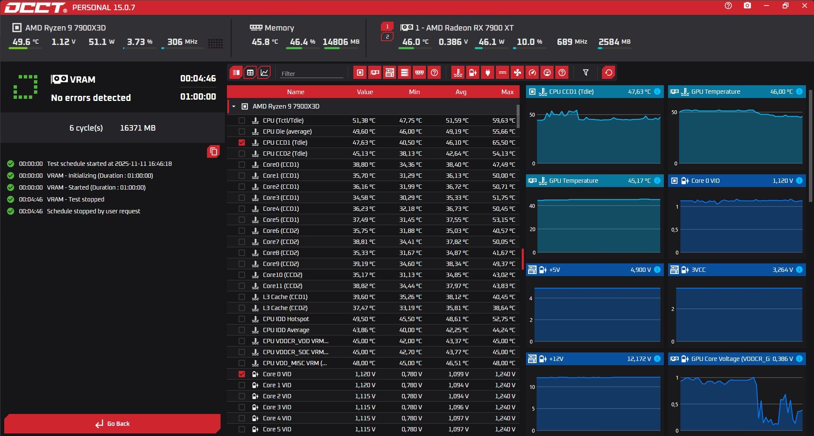
Task: Check the Core 1 VID checkbox
Action: pos(242,385)
